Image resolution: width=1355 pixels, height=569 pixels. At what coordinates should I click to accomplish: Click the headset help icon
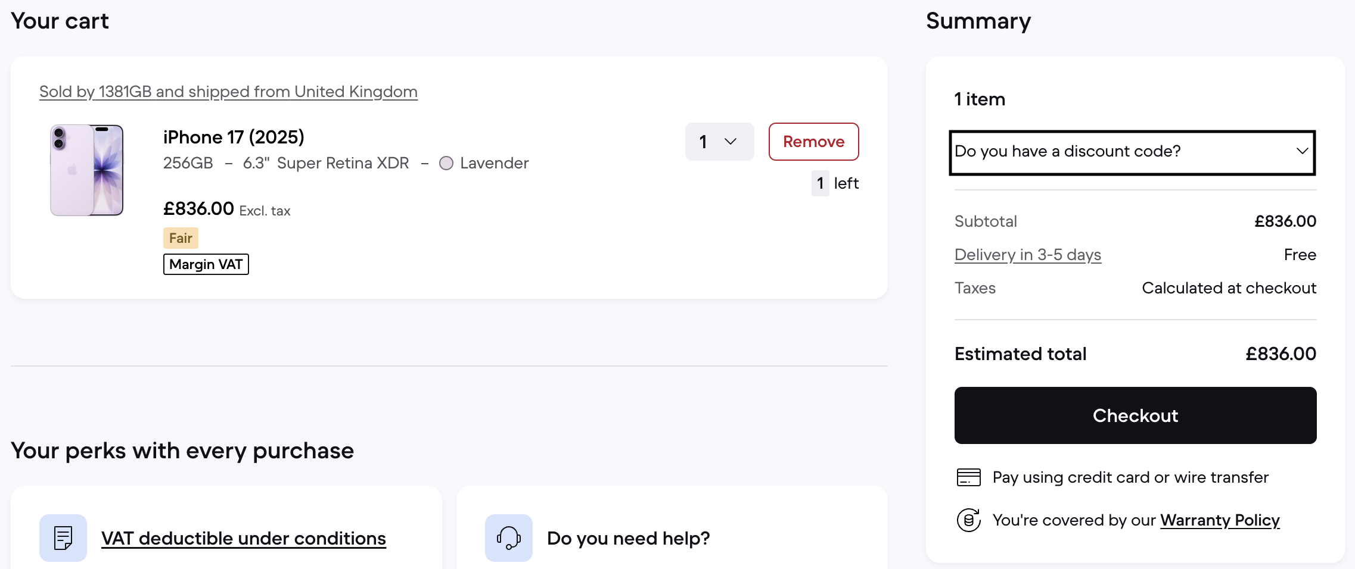coord(508,537)
